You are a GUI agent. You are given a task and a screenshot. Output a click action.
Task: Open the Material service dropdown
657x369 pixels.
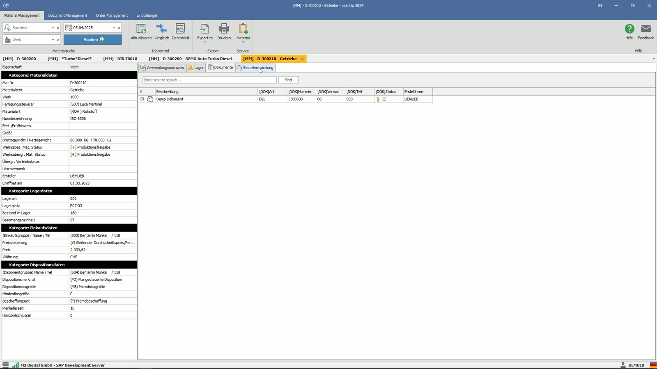point(243,33)
